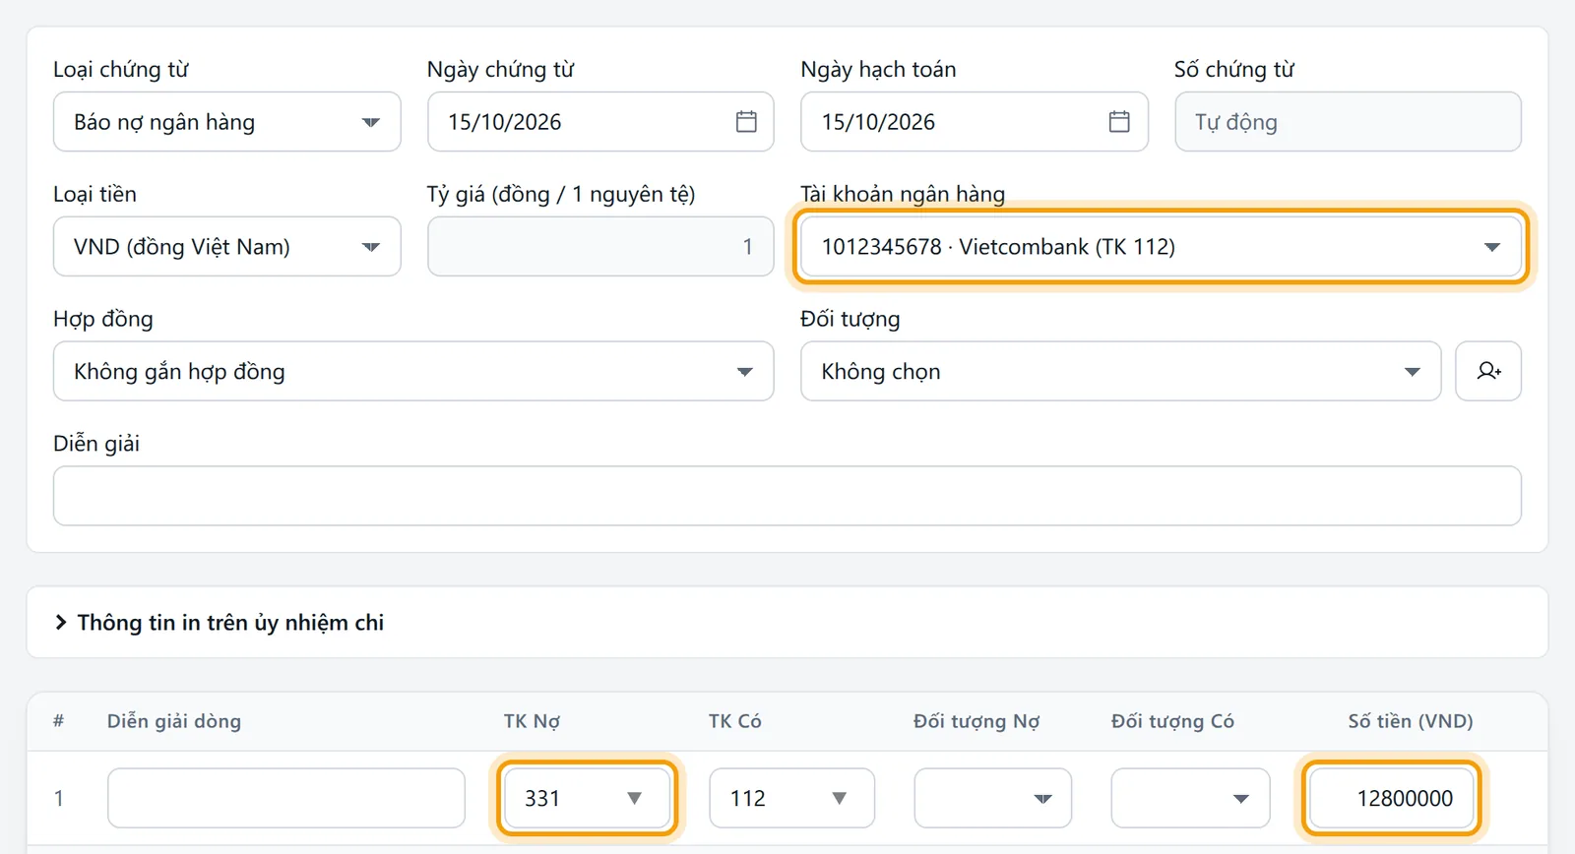Open the Đối tượng Nợ dropdown in row 1
This screenshot has height=854, width=1575.
(x=992, y=798)
